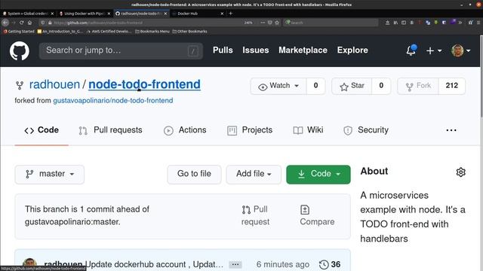The width and height of the screenshot is (483, 271).
Task: Open the GitHub homepage via Octocat logo
Action: coord(20,50)
